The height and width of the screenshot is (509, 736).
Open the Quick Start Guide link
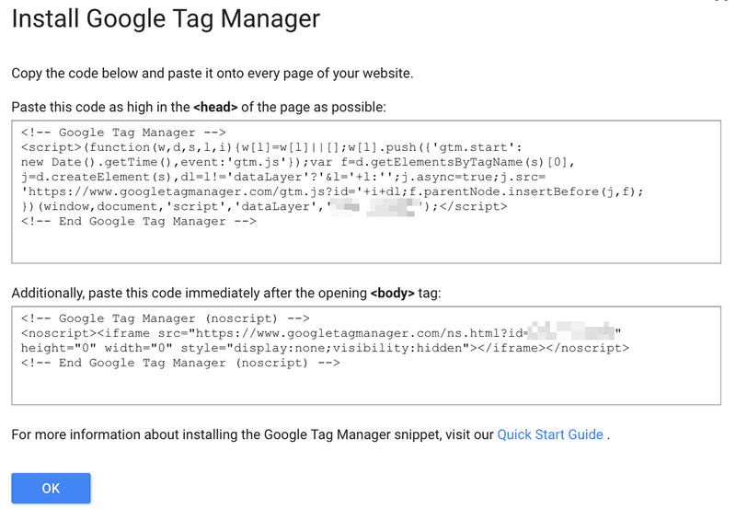[549, 434]
